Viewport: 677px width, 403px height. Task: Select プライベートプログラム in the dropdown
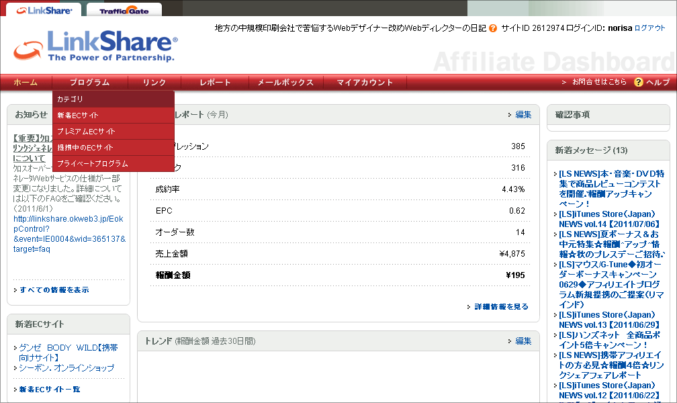(x=113, y=164)
